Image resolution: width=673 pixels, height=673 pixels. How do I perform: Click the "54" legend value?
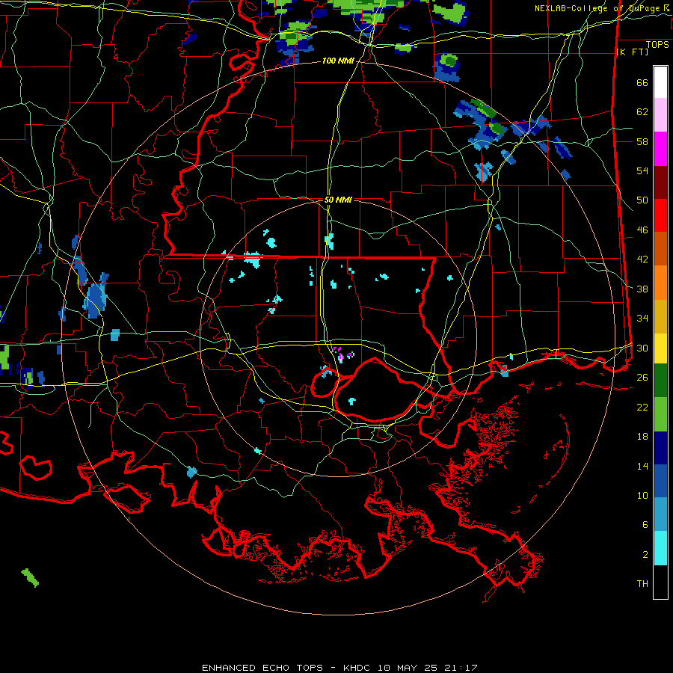coord(642,170)
